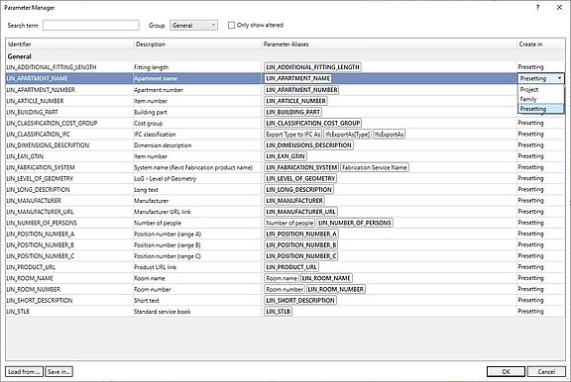Click the LIN_SHORT_DESCRIPTION alias tag

point(300,300)
